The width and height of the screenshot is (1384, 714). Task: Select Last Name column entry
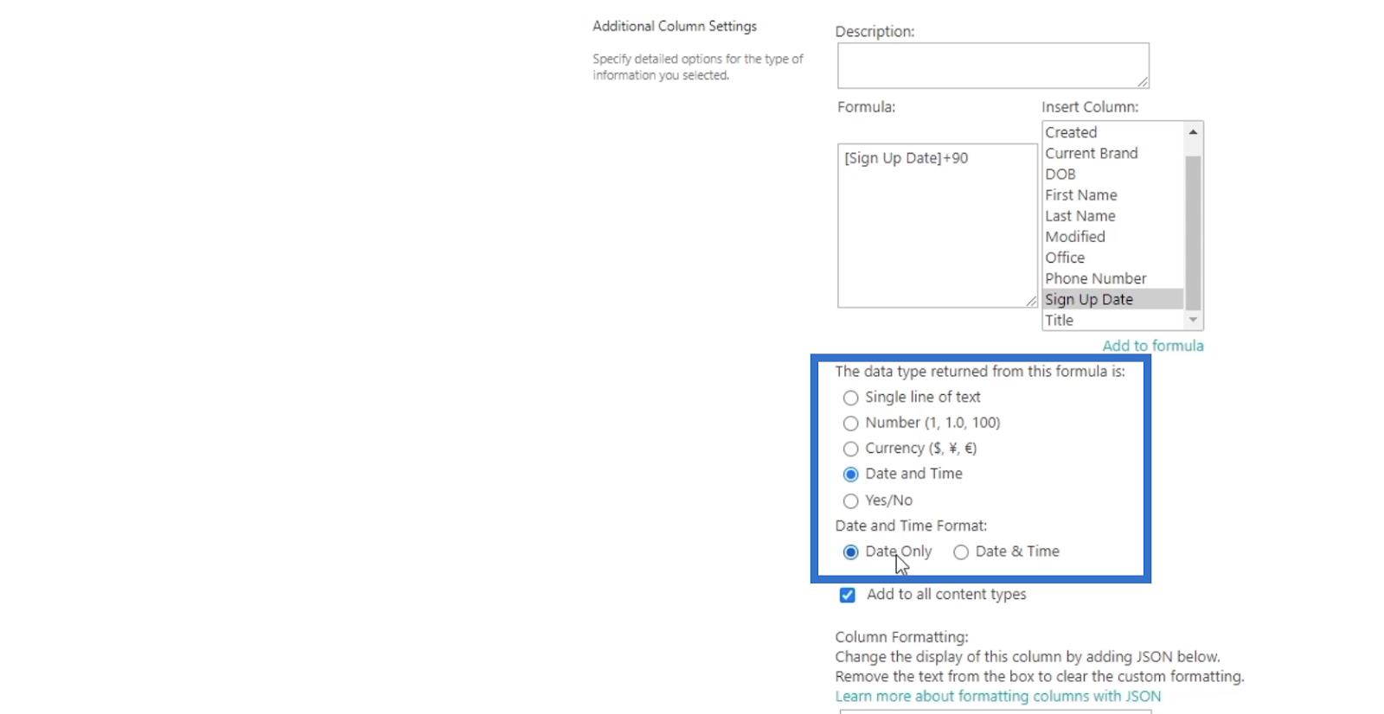click(x=1113, y=216)
